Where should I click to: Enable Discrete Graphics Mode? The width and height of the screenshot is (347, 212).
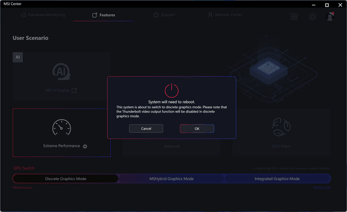point(66,179)
